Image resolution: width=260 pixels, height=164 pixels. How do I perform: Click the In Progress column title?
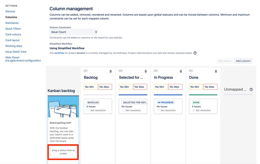coord(163,77)
